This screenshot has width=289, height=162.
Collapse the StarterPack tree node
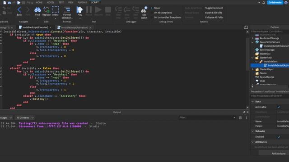(252, 58)
